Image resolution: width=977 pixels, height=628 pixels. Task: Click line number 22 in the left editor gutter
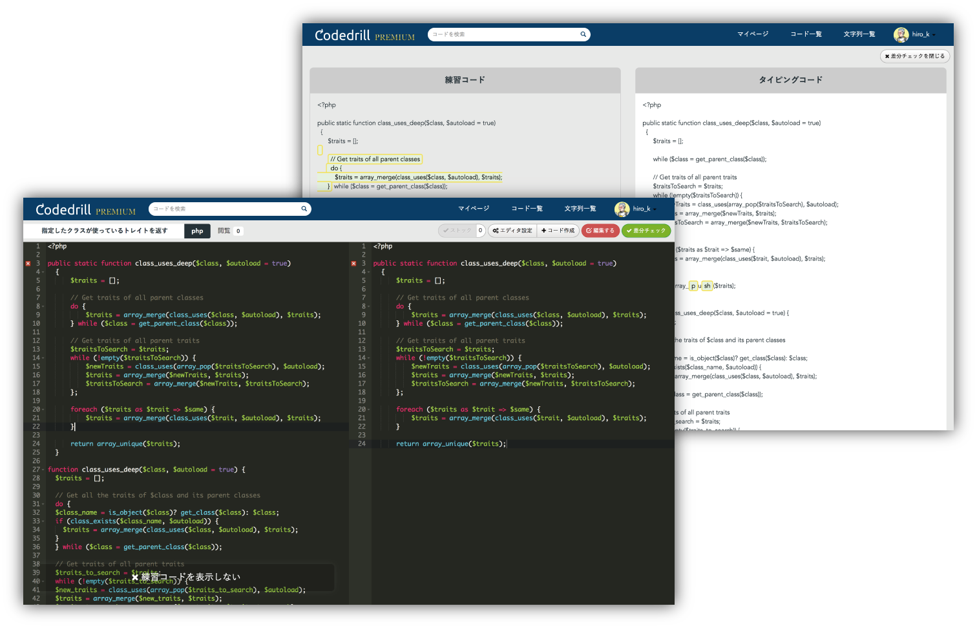point(36,426)
